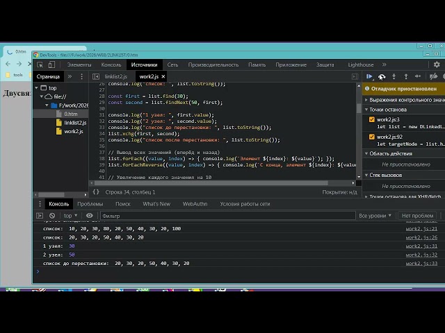
Task: Show more navigator tabs chevron
Action: pos(70,76)
